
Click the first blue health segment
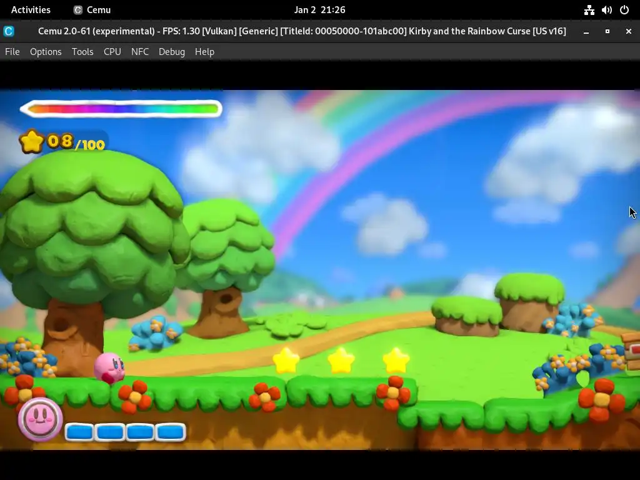coord(79,432)
